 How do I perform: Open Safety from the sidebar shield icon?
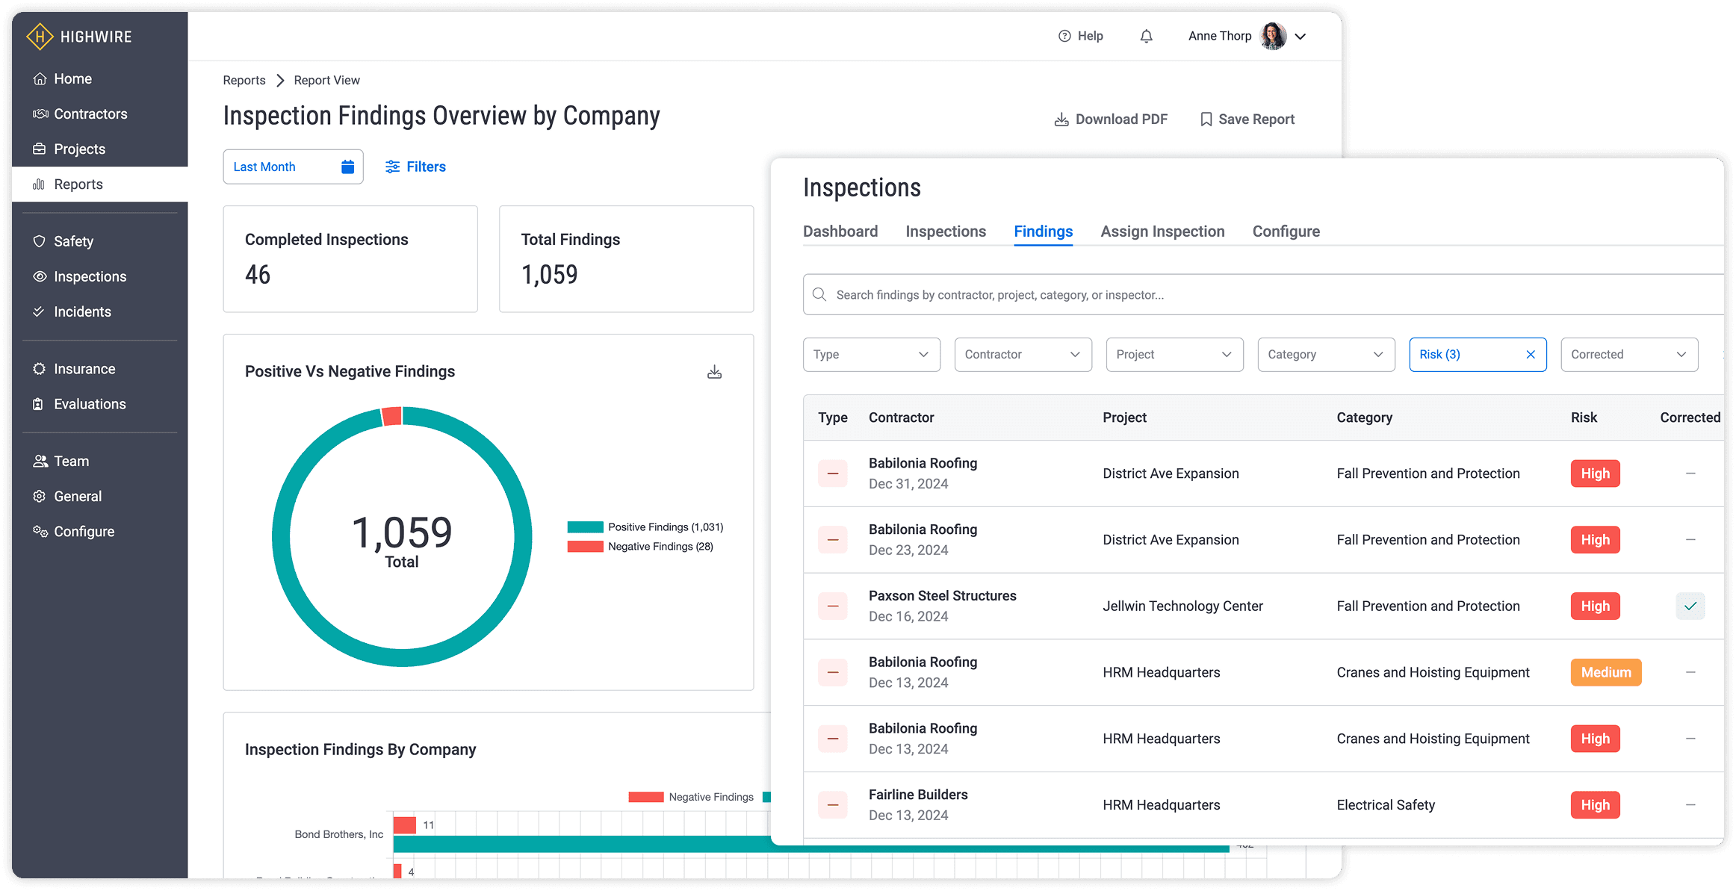coord(40,241)
